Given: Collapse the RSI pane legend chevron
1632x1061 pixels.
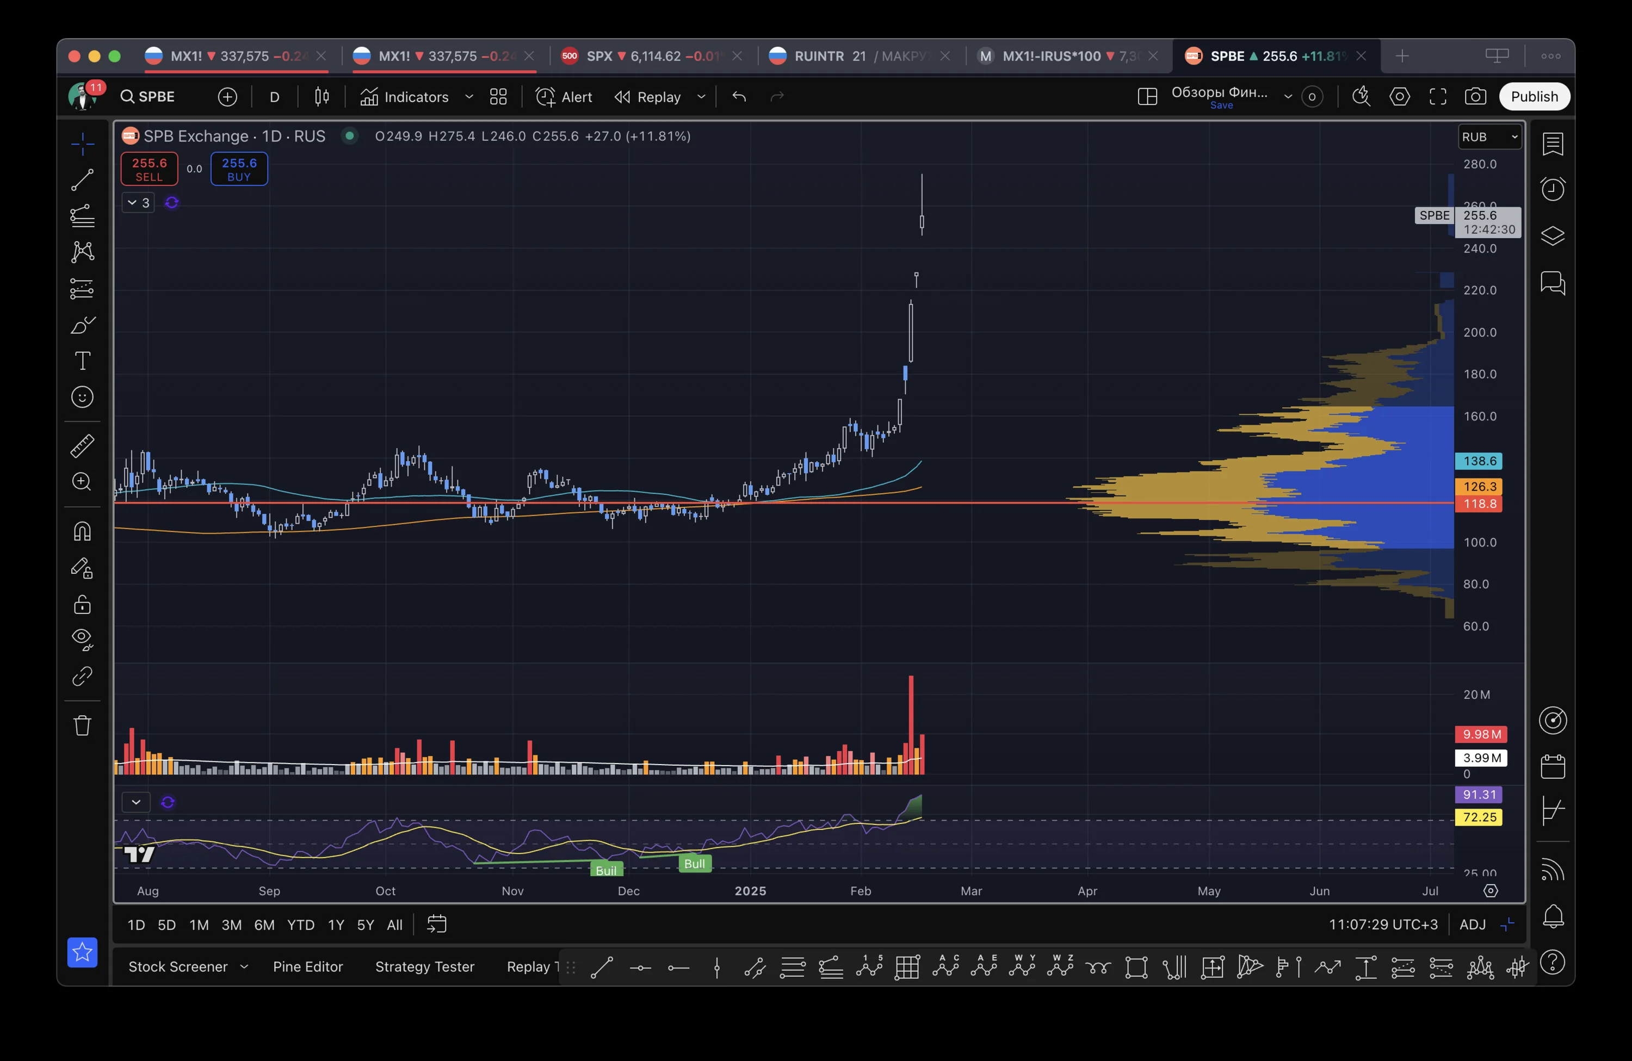Looking at the screenshot, I should (136, 802).
